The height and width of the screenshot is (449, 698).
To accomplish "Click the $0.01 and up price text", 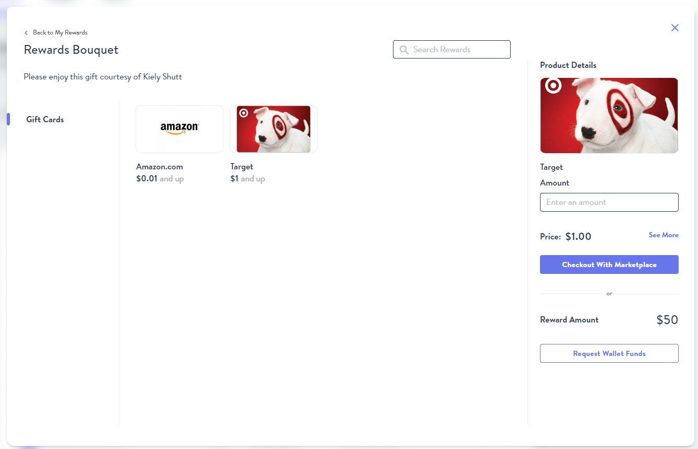I will click(x=160, y=179).
